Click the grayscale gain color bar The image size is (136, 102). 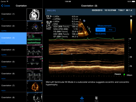(x=131, y=26)
